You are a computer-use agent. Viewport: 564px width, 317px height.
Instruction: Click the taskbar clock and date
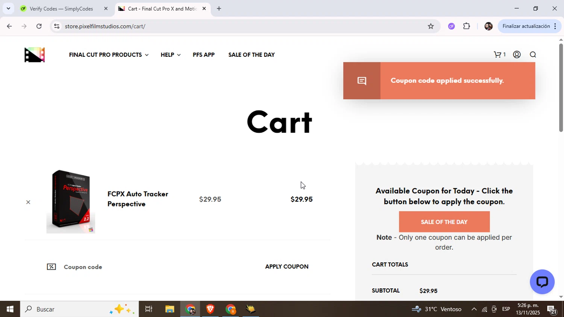pos(528,309)
